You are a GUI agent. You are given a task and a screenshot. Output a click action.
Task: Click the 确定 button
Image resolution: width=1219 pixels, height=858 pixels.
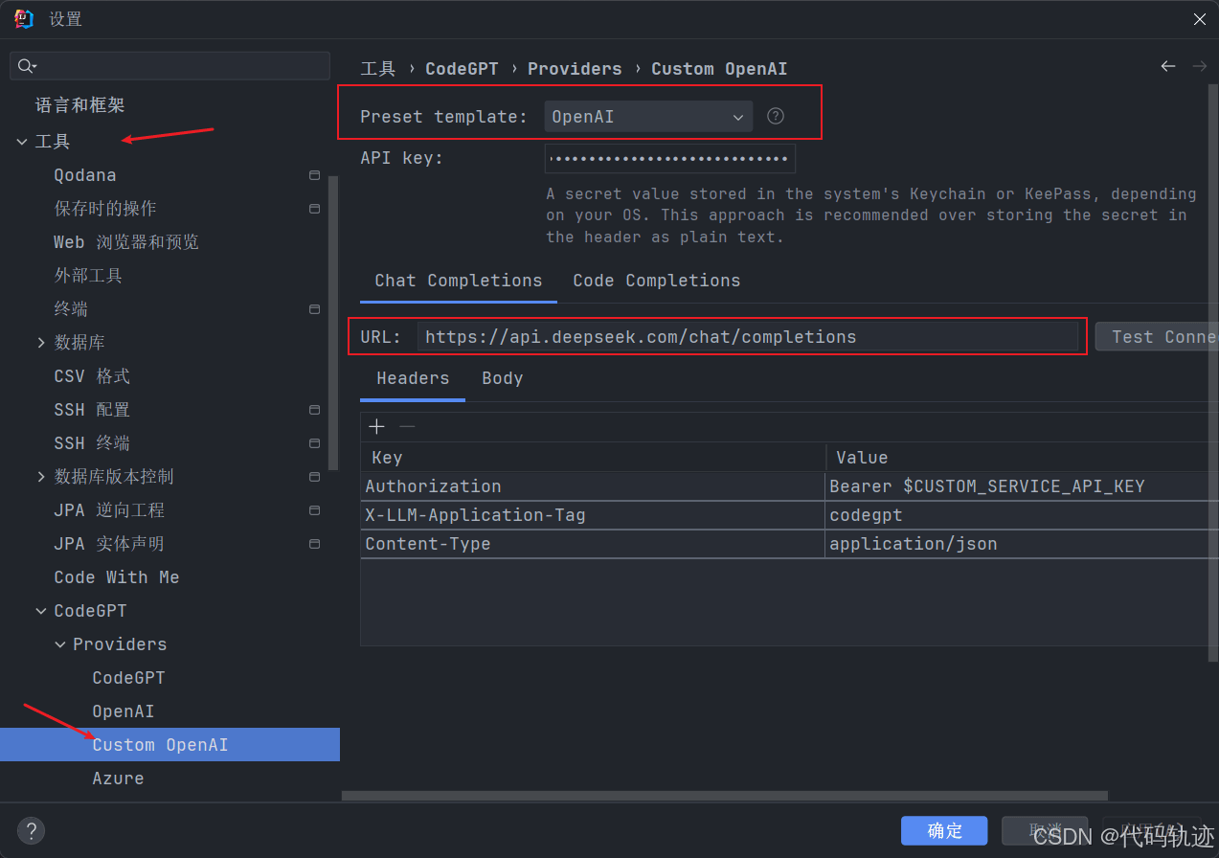click(944, 830)
